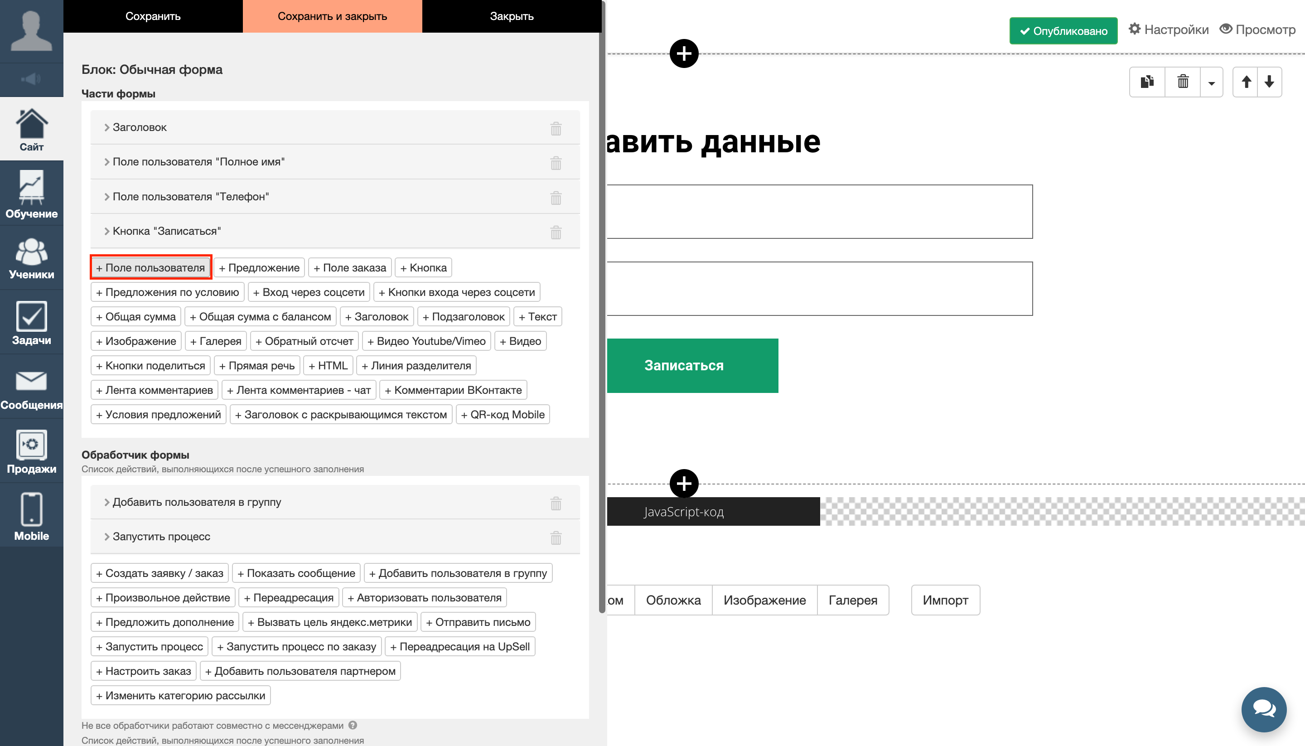Image resolution: width=1305 pixels, height=746 pixels.
Task: Add + Показать сообщение handler
Action: 296,573
